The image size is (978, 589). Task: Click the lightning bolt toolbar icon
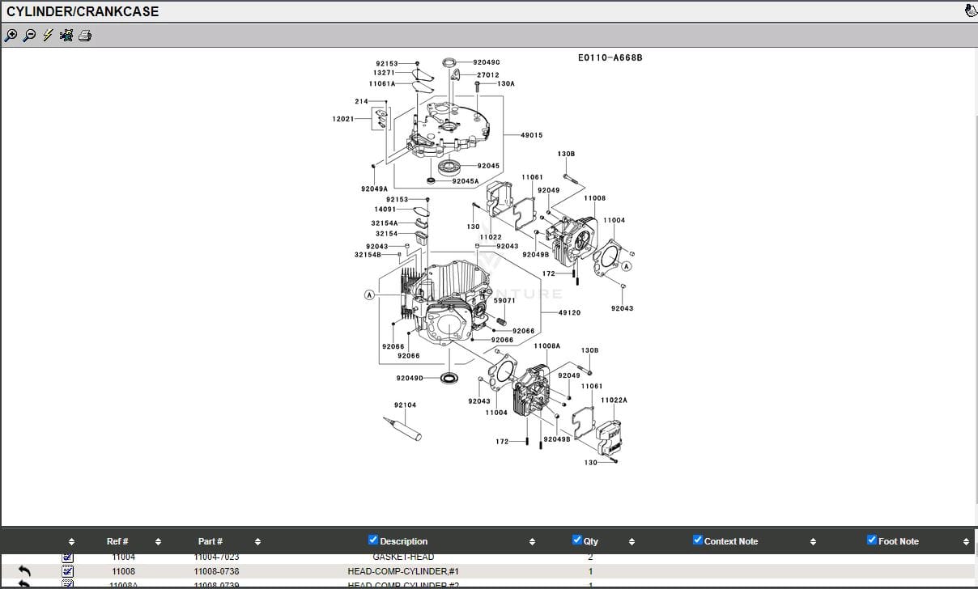pyautogui.click(x=48, y=35)
